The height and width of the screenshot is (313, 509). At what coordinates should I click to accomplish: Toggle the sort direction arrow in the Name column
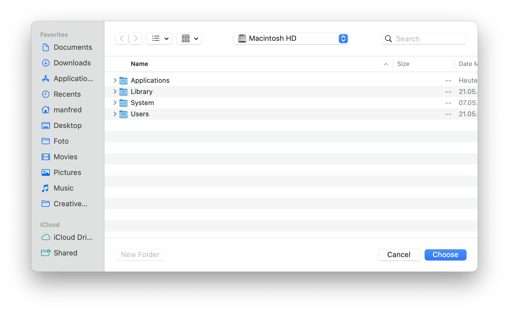click(x=386, y=64)
